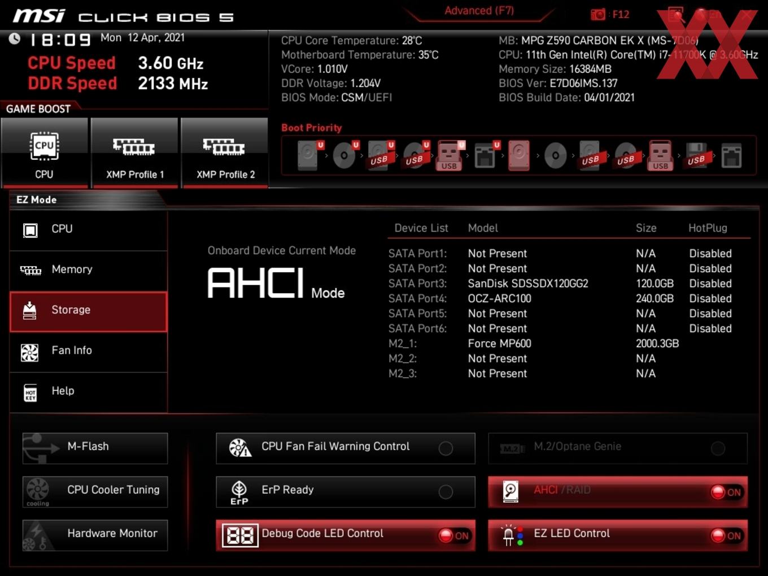Enable XMP Profile 2
The width and height of the screenshot is (768, 576).
pyautogui.click(x=225, y=153)
